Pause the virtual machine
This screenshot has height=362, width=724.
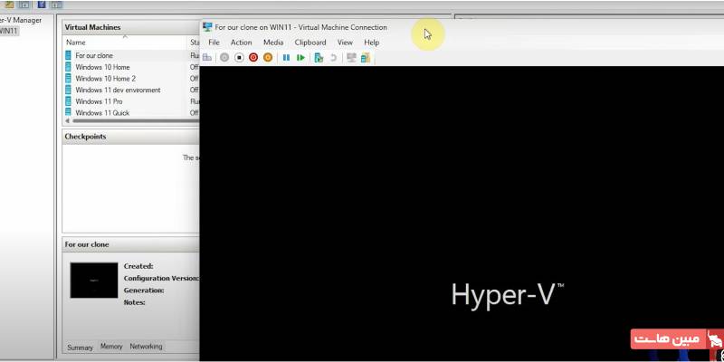[286, 58]
